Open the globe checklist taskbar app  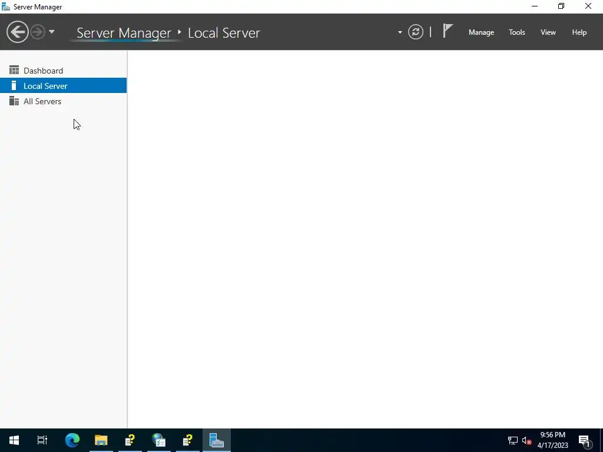pos(159,440)
